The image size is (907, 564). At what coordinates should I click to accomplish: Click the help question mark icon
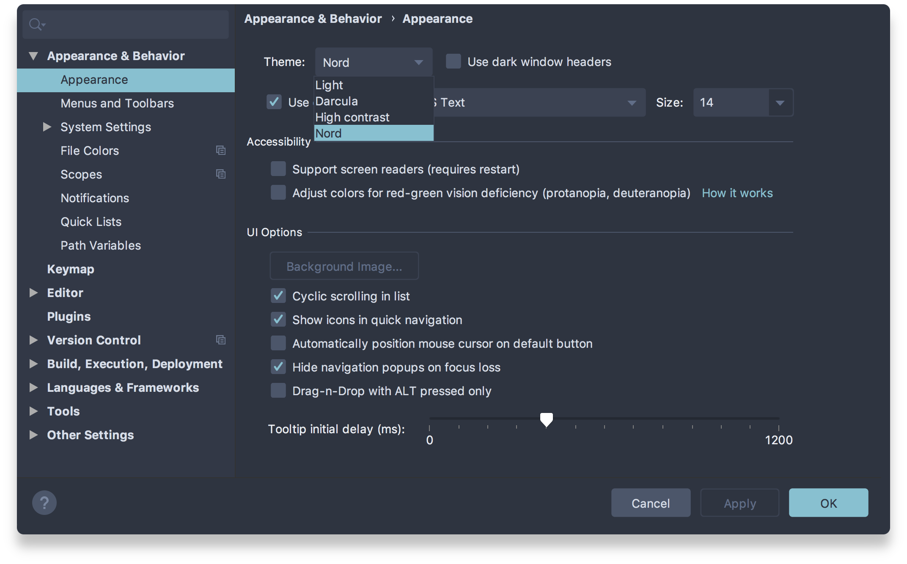coord(44,503)
